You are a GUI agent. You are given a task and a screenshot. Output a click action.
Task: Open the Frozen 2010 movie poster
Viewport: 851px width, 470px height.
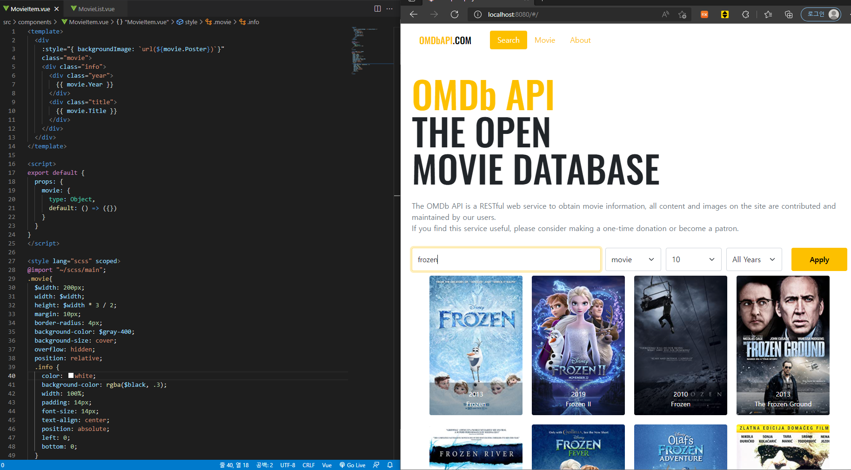pos(680,345)
